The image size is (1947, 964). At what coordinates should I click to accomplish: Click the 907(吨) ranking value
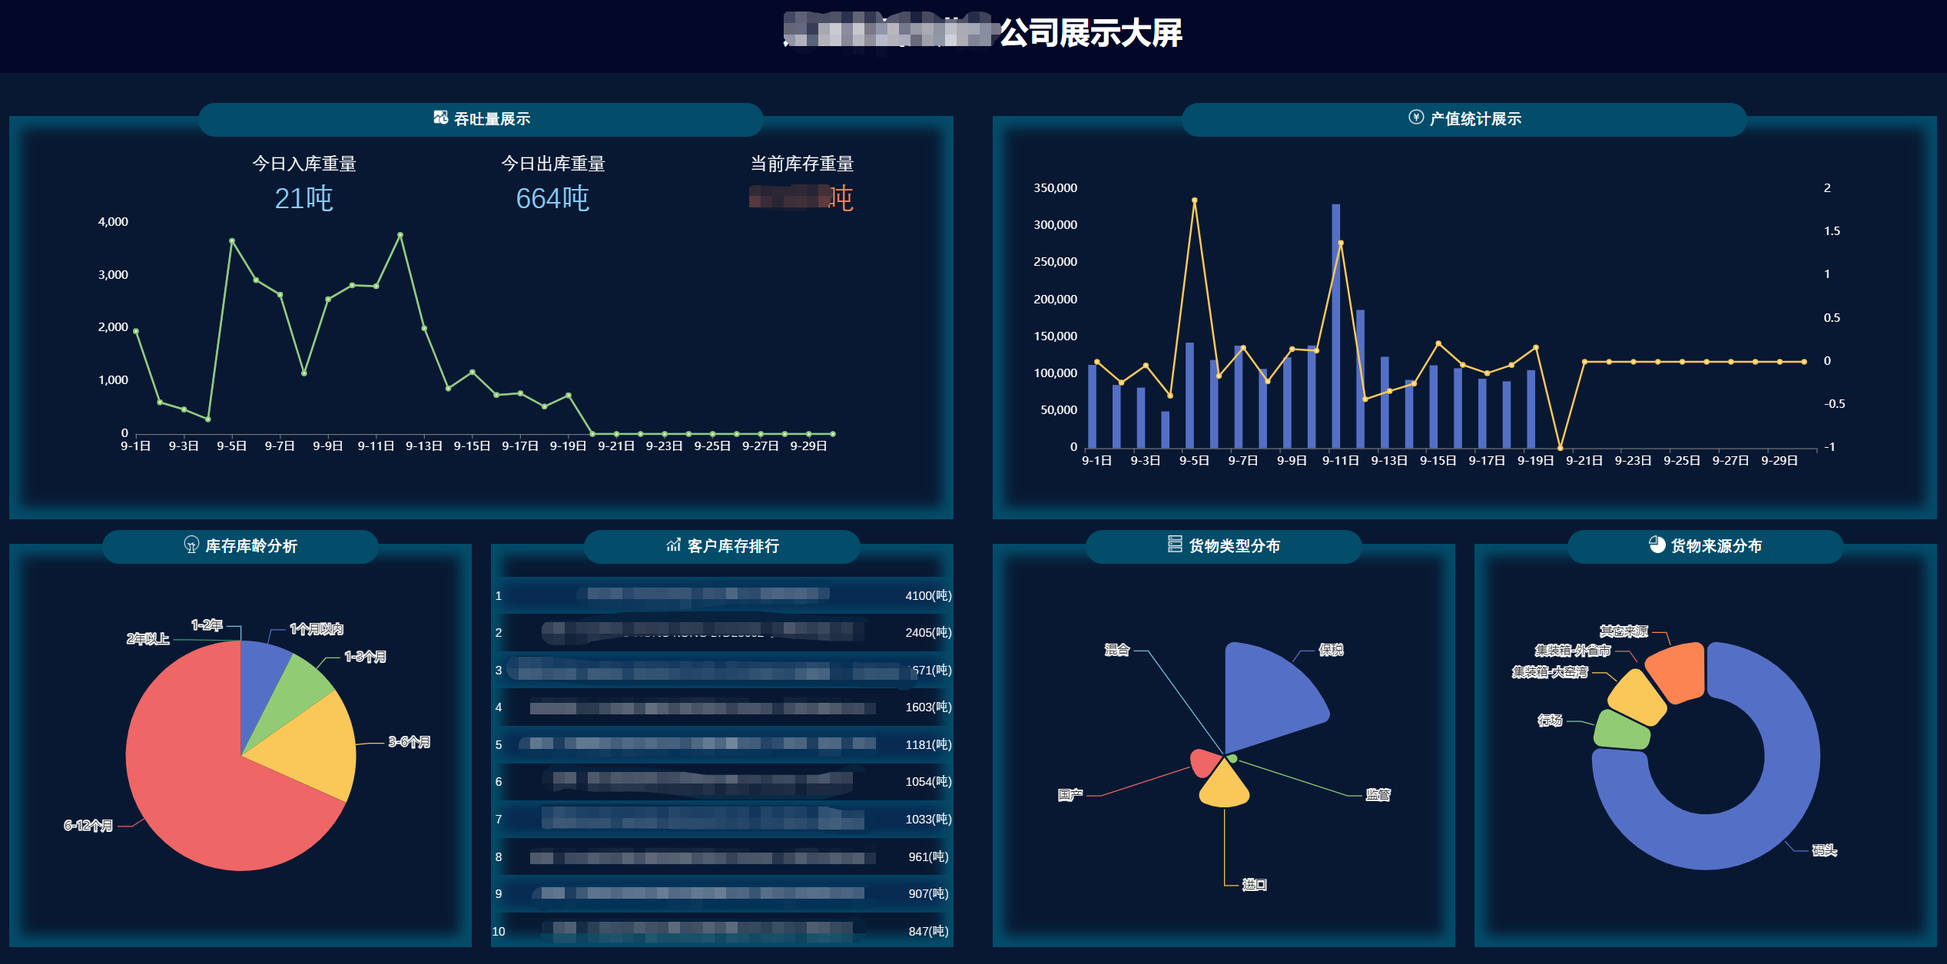[928, 894]
